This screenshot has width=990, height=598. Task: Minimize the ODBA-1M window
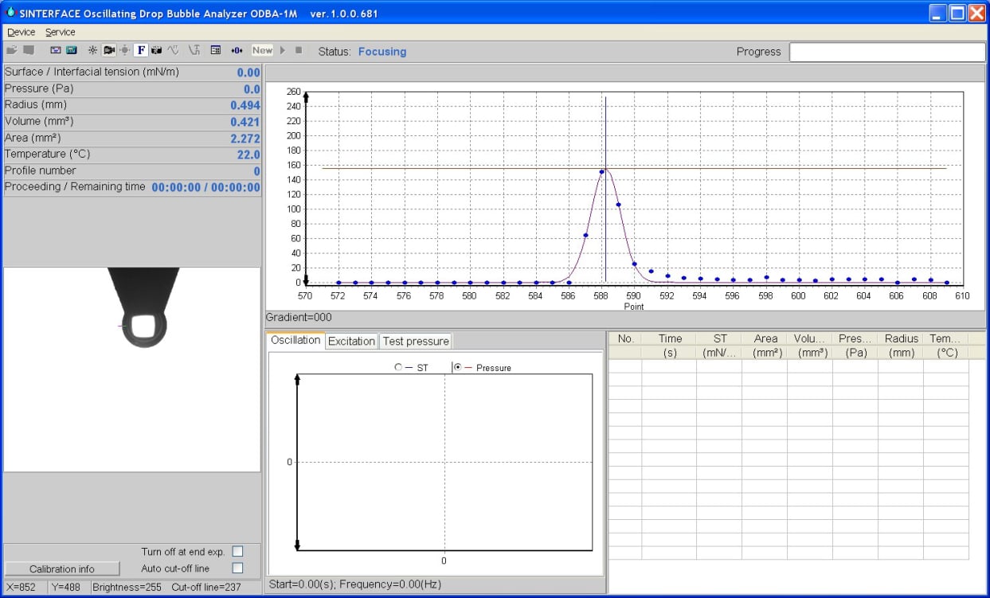[938, 13]
